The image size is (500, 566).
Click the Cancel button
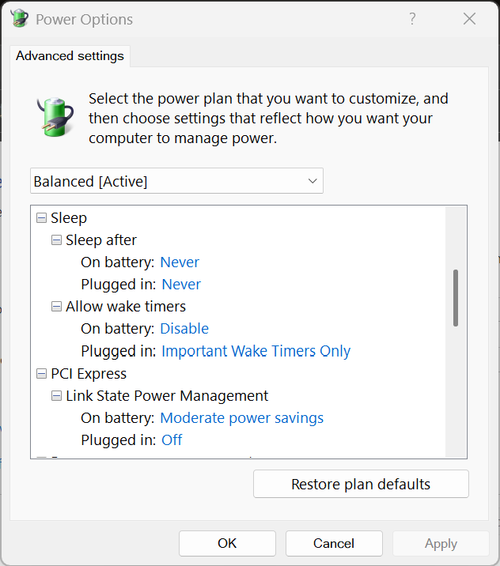point(333,543)
